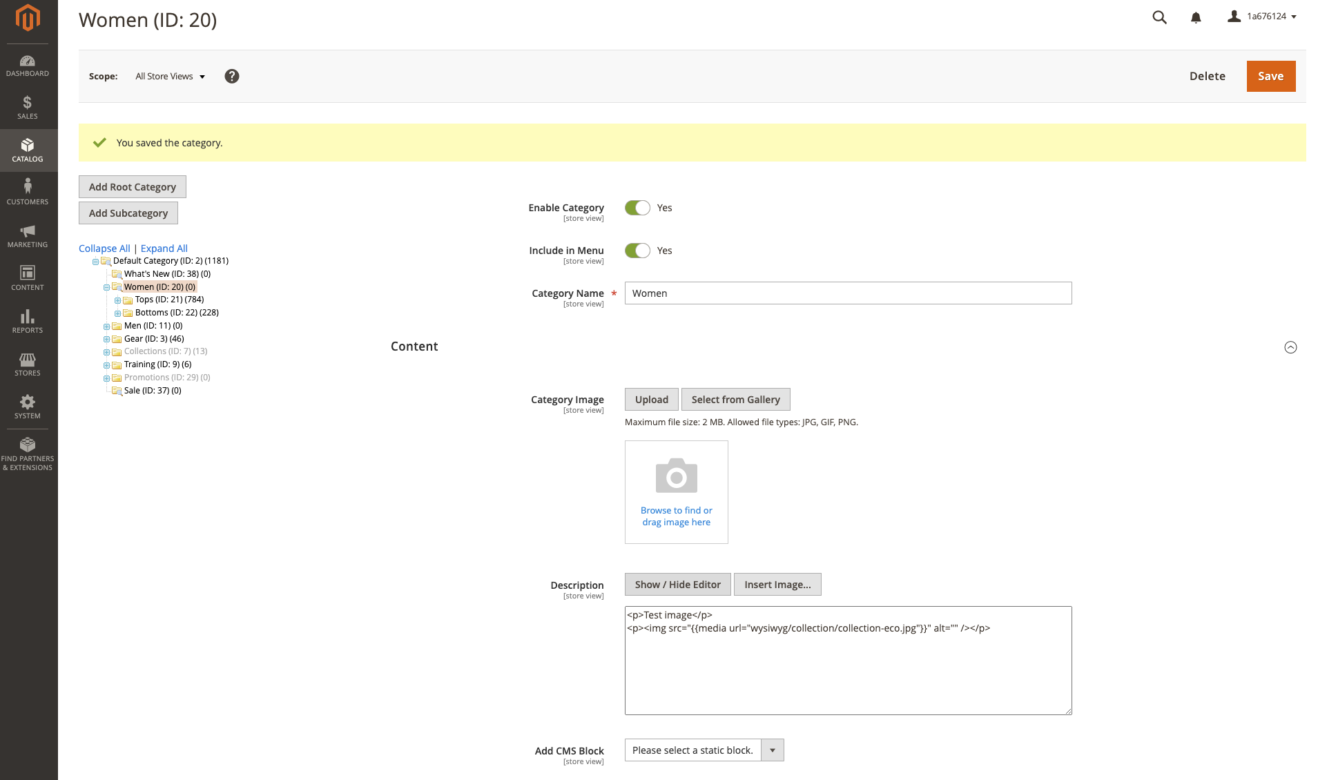Collapse the Content section chevron

(x=1290, y=347)
